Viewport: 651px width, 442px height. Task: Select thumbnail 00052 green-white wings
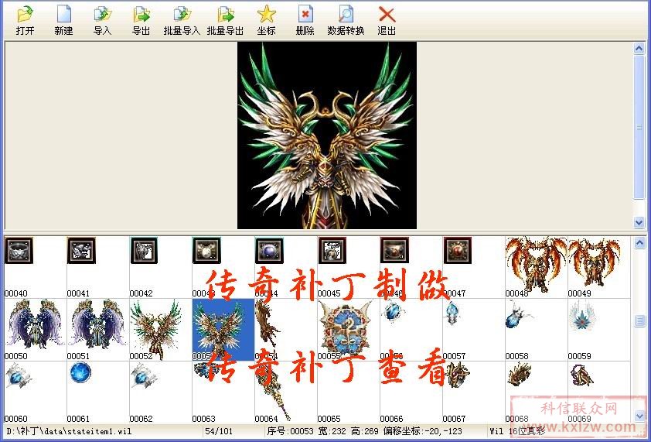155,328
